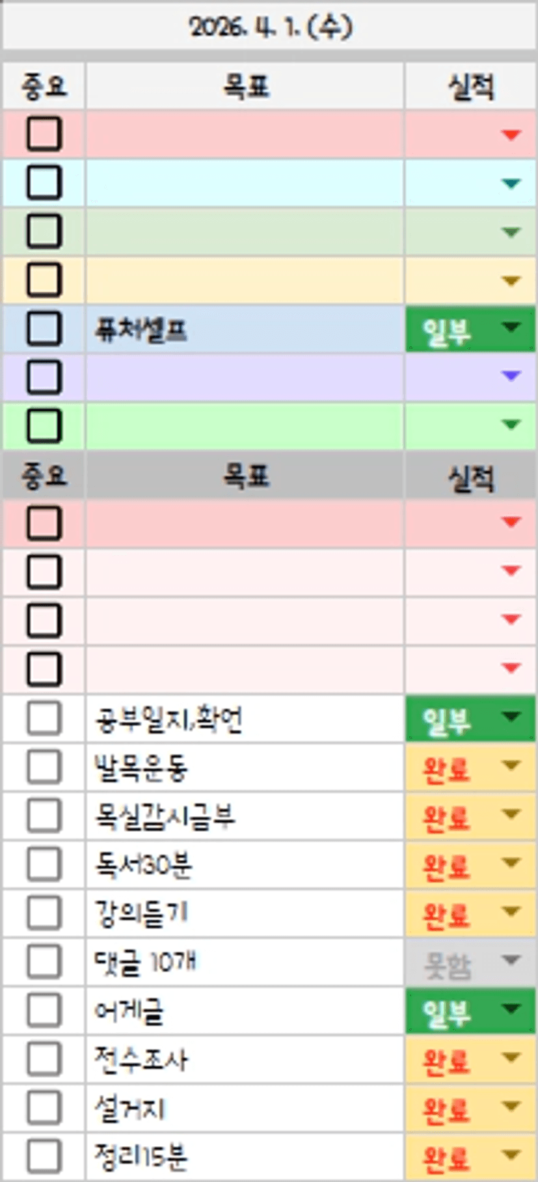
Task: Click the lower 실적 column header
Action: coord(470,477)
